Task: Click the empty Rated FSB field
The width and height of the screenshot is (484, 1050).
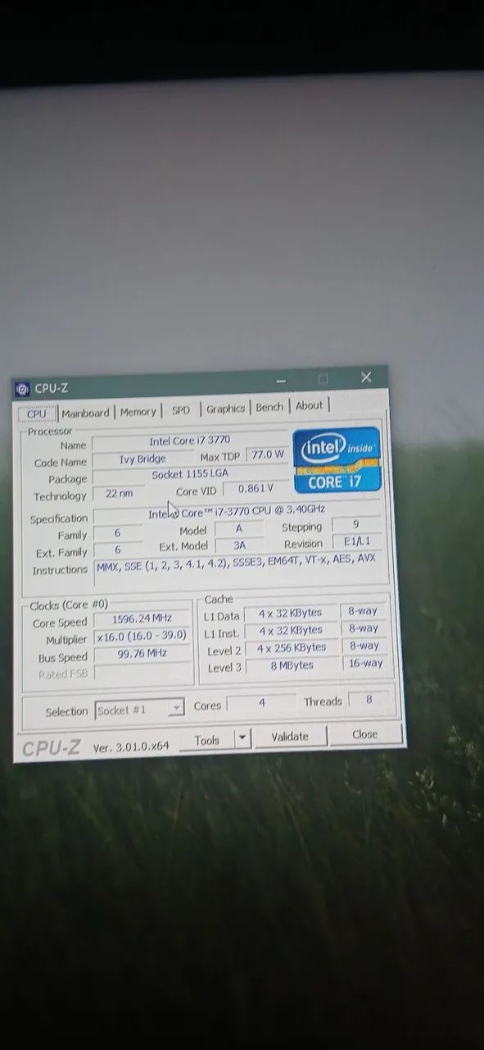Action: tap(143, 673)
